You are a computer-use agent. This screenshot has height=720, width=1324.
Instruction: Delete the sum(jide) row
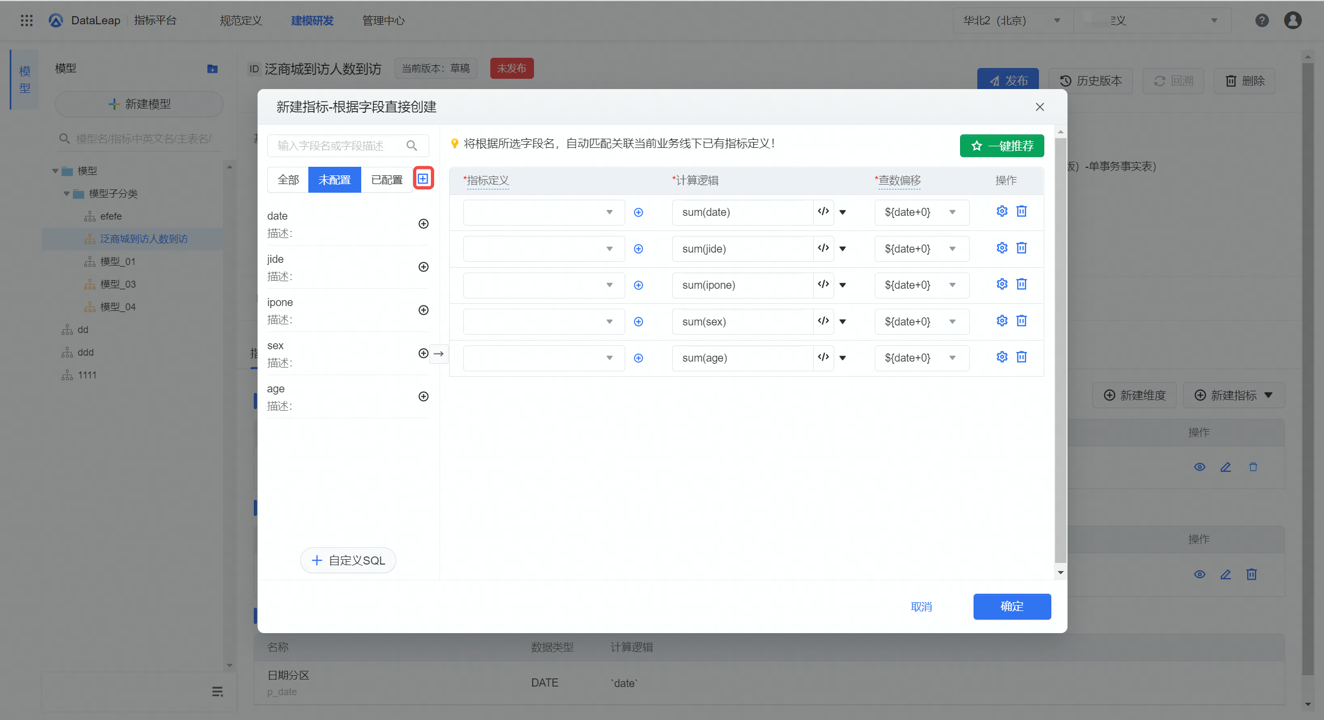(x=1022, y=248)
